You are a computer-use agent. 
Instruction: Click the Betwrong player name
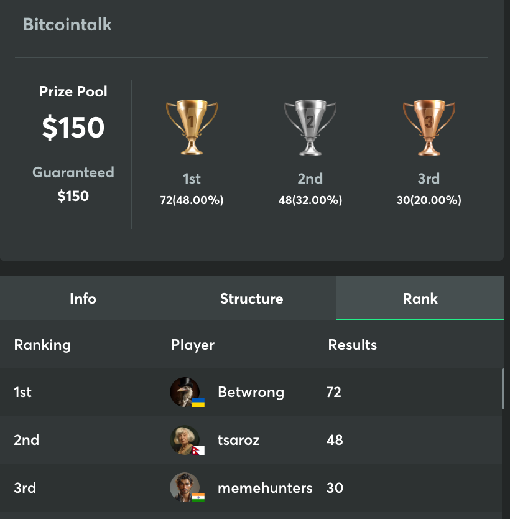click(x=251, y=392)
